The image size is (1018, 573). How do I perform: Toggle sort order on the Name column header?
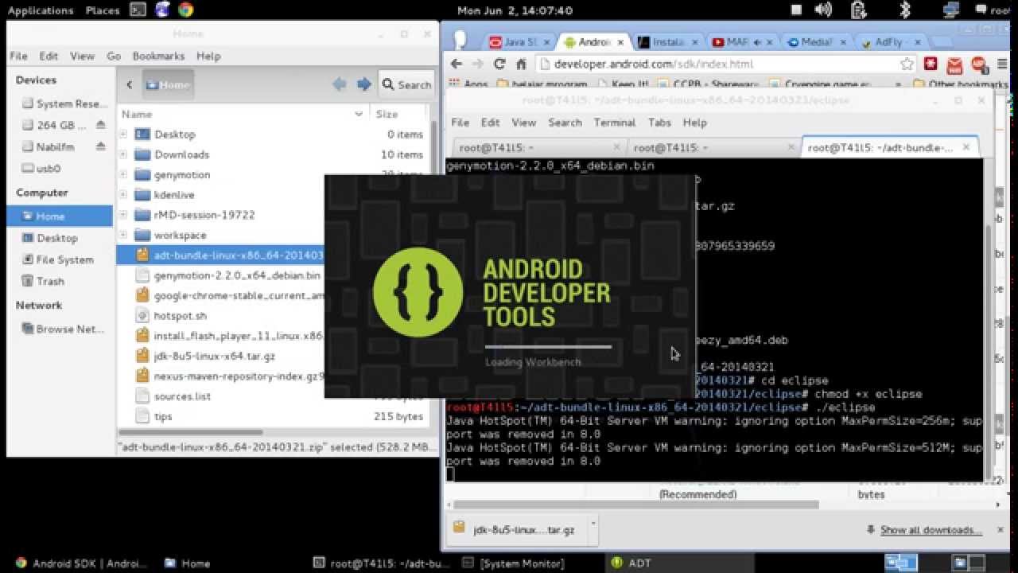coord(243,115)
